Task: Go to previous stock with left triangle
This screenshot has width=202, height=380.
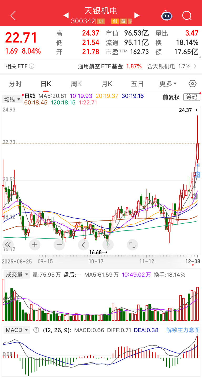Action: (66, 15)
